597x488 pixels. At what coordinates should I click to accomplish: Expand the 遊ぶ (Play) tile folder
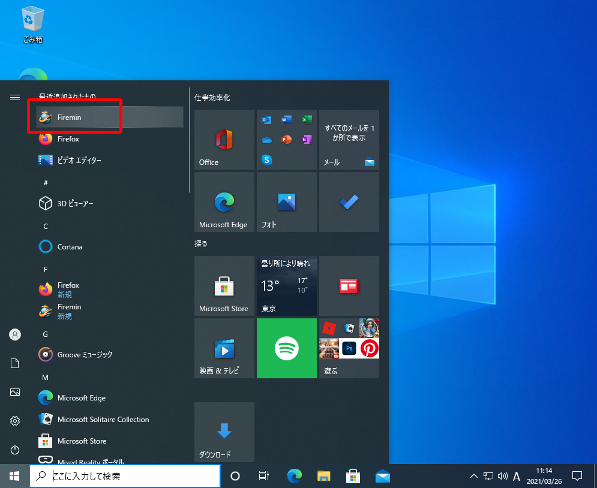tap(349, 348)
